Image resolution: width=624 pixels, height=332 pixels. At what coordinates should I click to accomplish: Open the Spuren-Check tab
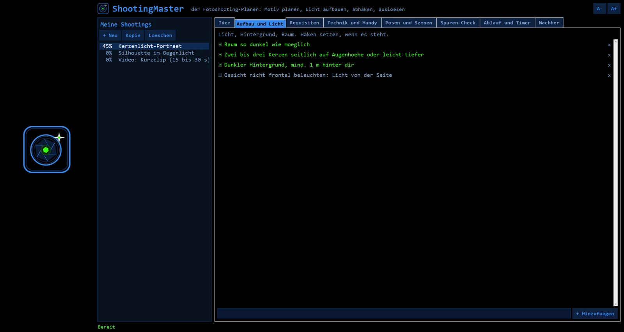pos(458,23)
